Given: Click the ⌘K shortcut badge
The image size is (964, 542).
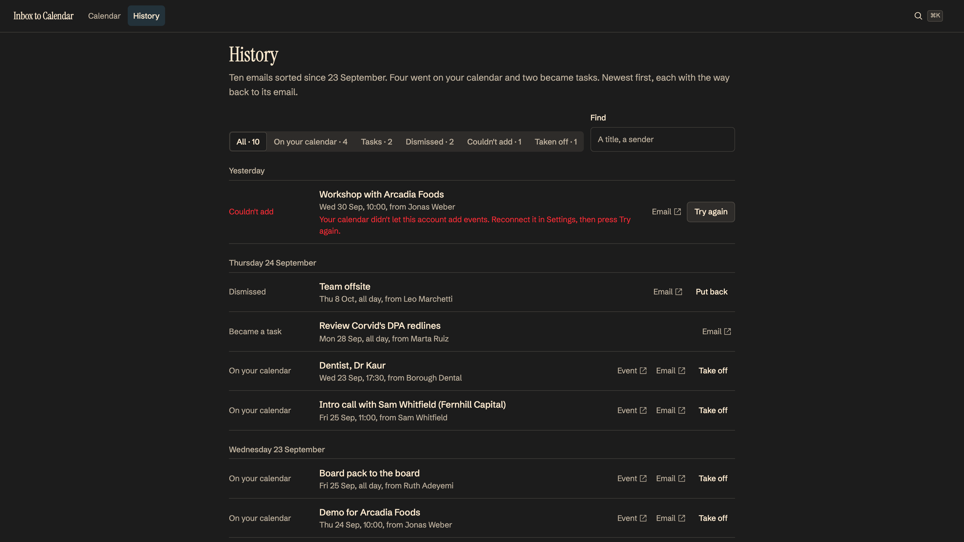Looking at the screenshot, I should tap(935, 16).
